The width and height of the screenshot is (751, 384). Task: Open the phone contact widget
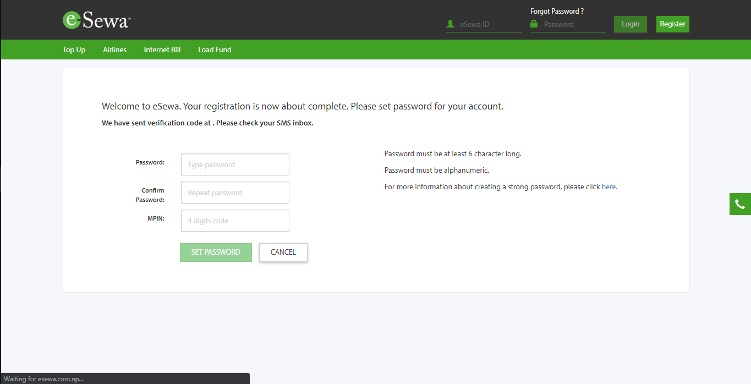[740, 204]
